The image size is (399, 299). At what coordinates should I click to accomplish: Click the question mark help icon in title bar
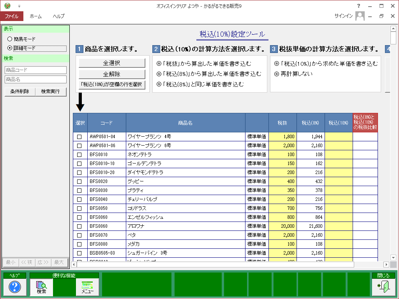[358, 6]
